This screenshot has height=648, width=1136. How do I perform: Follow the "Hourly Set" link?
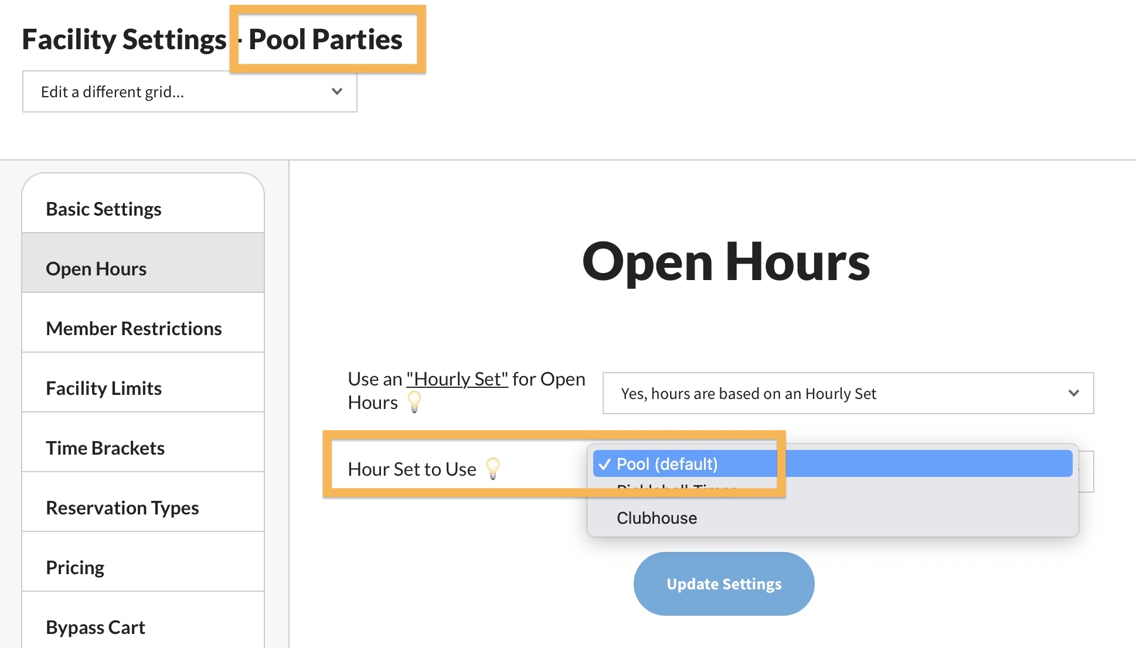click(457, 379)
